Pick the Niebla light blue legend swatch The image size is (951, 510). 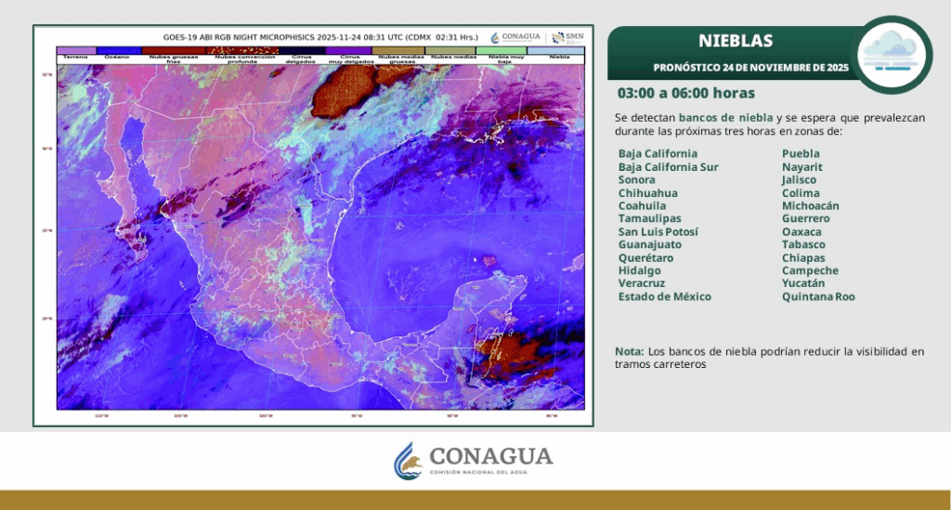click(x=559, y=49)
